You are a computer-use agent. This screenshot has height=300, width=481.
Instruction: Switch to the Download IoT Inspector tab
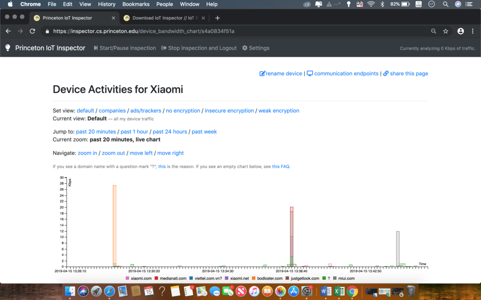(x=163, y=18)
